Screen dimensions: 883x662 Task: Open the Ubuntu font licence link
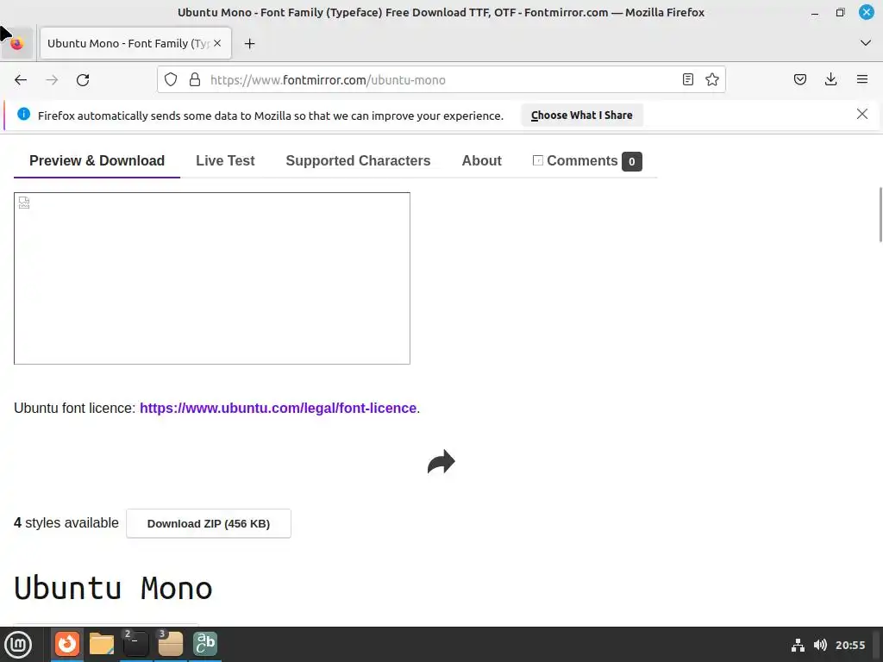pyautogui.click(x=278, y=408)
